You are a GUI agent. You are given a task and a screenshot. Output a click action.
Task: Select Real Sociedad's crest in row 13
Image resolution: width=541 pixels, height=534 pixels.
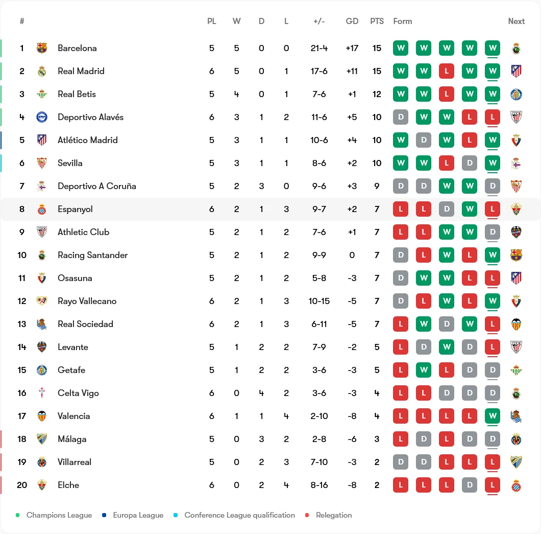(x=42, y=324)
